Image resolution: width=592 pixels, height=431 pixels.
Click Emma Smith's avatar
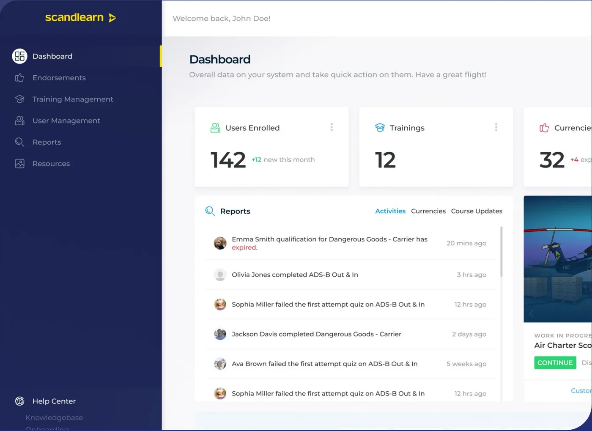tap(220, 243)
